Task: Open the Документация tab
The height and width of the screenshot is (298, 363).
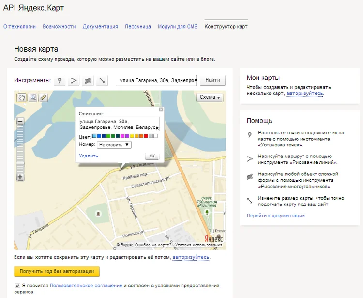Action: (100, 27)
